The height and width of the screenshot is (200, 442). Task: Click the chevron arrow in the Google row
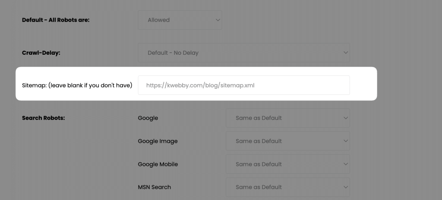click(x=345, y=118)
